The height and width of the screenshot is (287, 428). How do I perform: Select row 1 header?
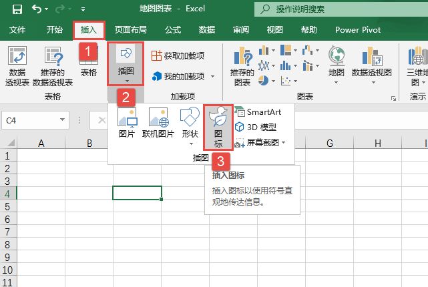tap(8, 156)
